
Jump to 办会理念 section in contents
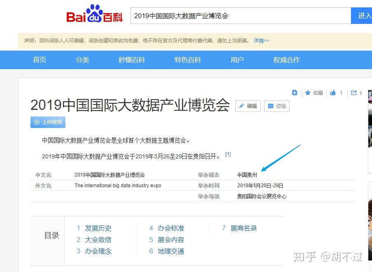[98, 251]
